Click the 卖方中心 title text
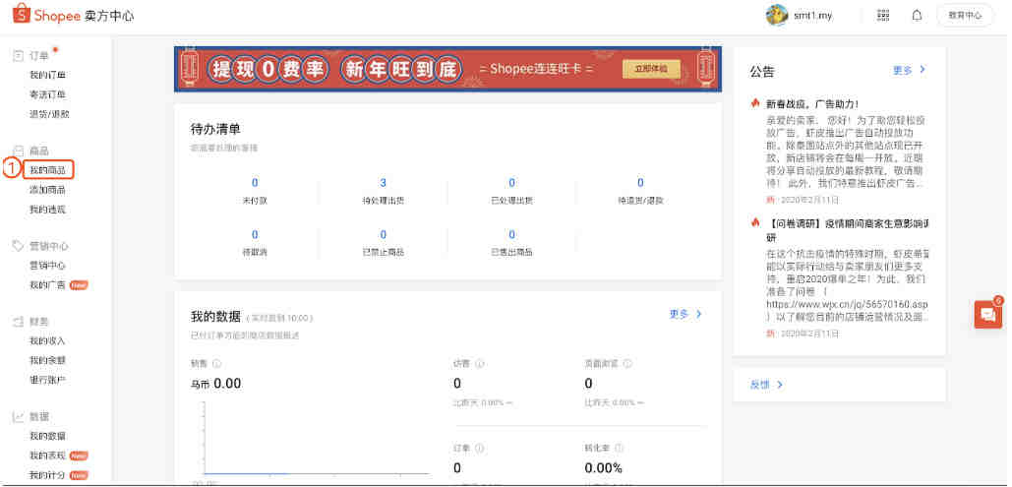This screenshot has width=1012, height=487. click(x=109, y=16)
